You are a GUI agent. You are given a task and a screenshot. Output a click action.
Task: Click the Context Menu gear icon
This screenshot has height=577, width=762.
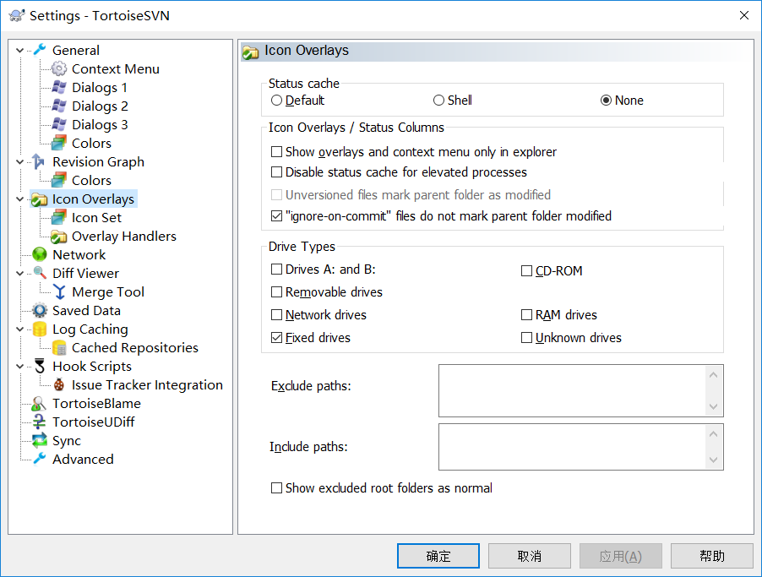[x=59, y=68]
